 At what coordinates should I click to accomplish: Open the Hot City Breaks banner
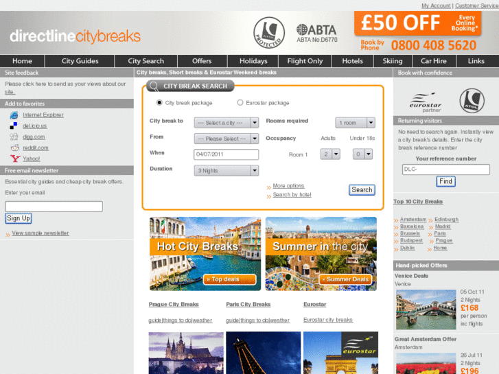pos(205,254)
